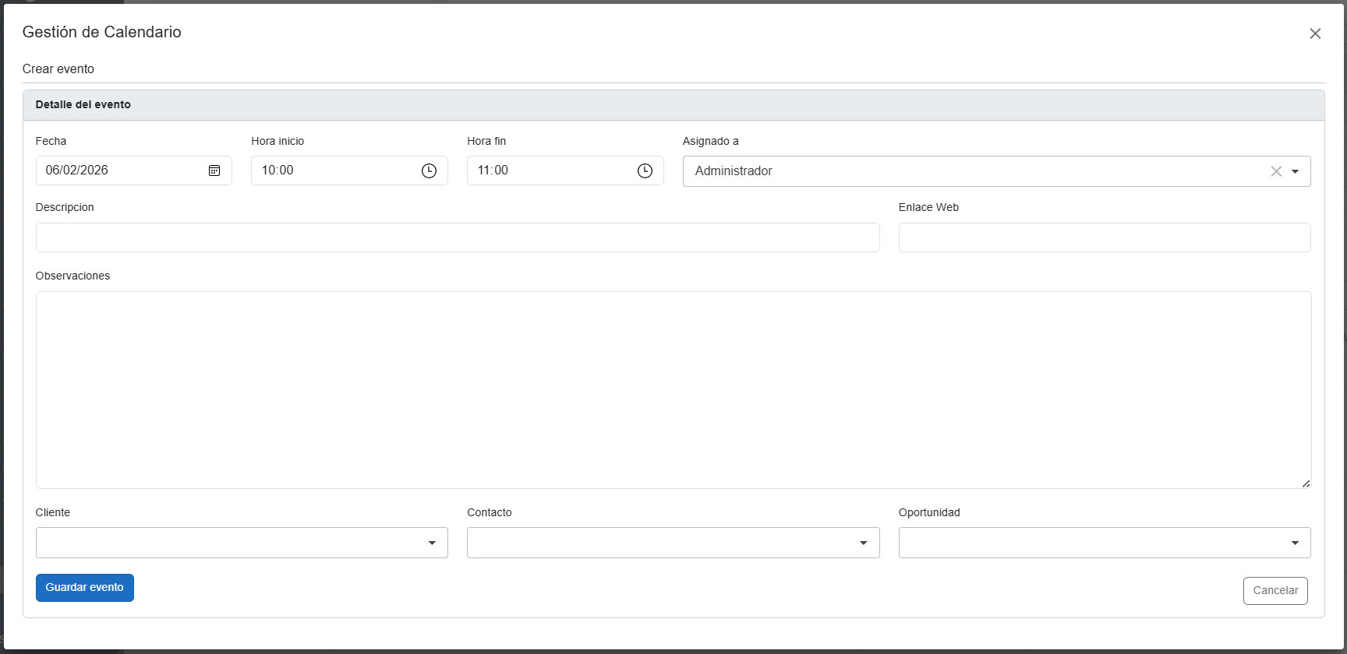The width and height of the screenshot is (1347, 654).
Task: Click the clock icon for Hora inicio
Action: (x=429, y=171)
